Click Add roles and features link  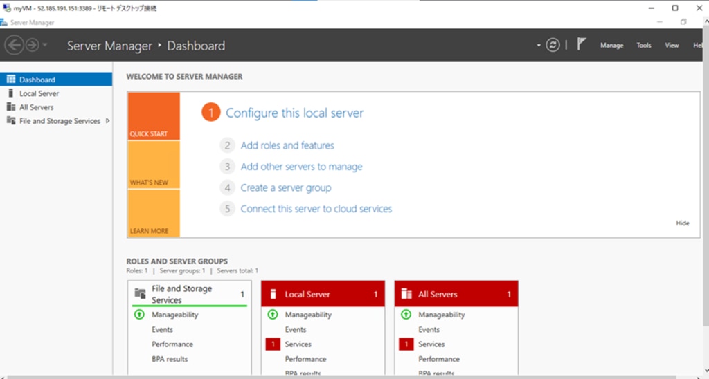[x=287, y=145]
